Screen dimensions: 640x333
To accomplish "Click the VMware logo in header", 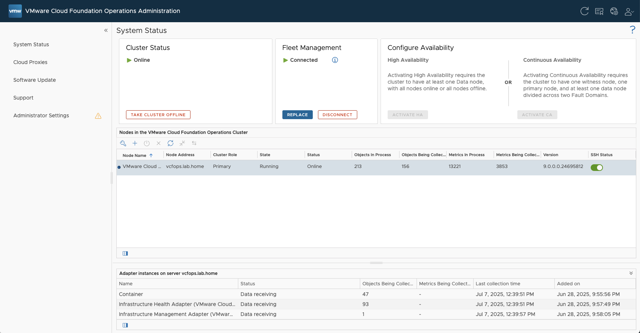I will (x=15, y=11).
